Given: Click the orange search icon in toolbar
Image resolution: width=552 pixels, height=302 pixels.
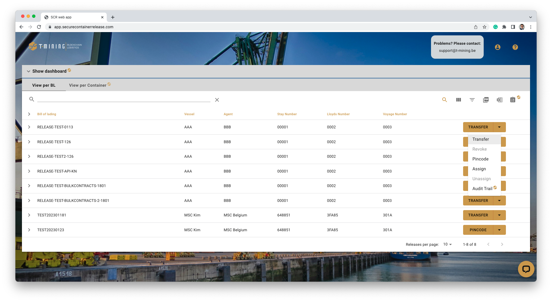Looking at the screenshot, I should pyautogui.click(x=444, y=100).
